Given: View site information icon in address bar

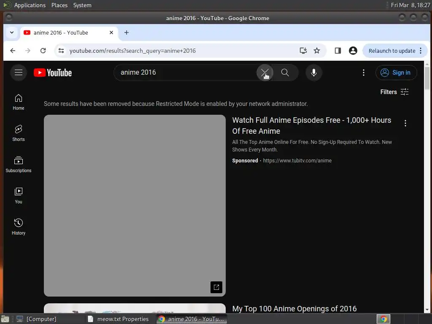Looking at the screenshot, I should click(x=61, y=51).
